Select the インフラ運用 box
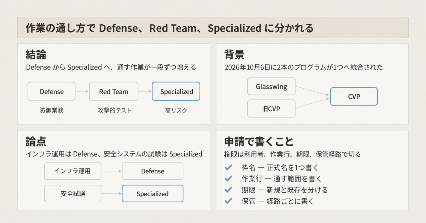Image resolution: width=426 pixels, height=223 pixels. click(73, 171)
